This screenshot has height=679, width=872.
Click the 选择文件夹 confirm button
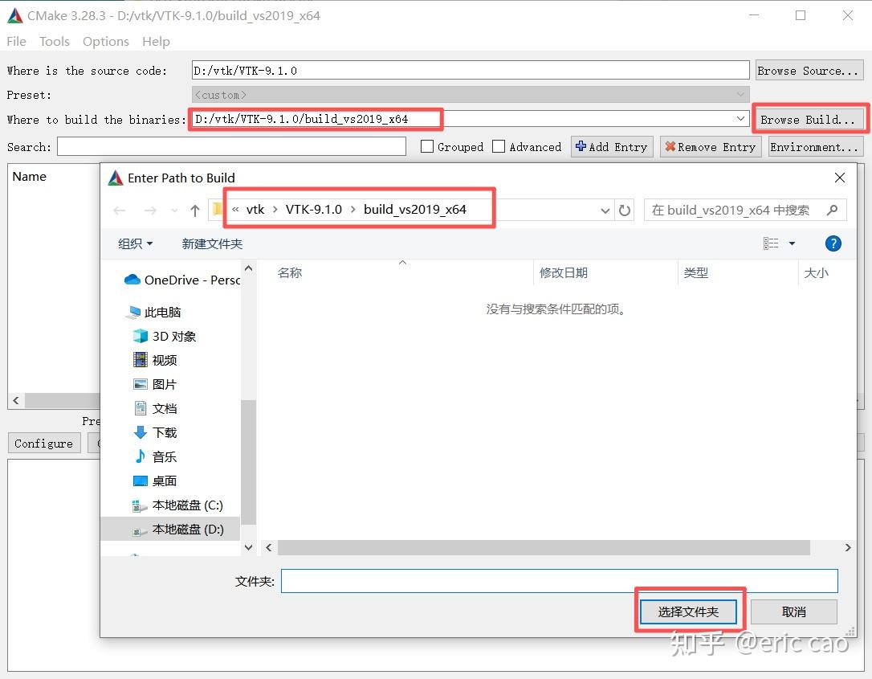689,612
